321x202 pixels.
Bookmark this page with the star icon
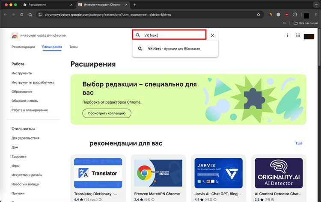(259, 15)
